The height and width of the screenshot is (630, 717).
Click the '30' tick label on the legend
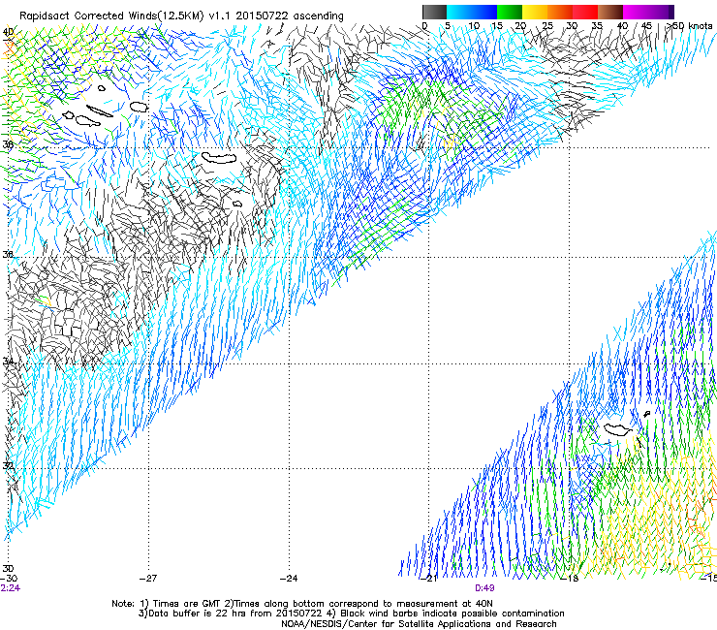pyautogui.click(x=572, y=25)
